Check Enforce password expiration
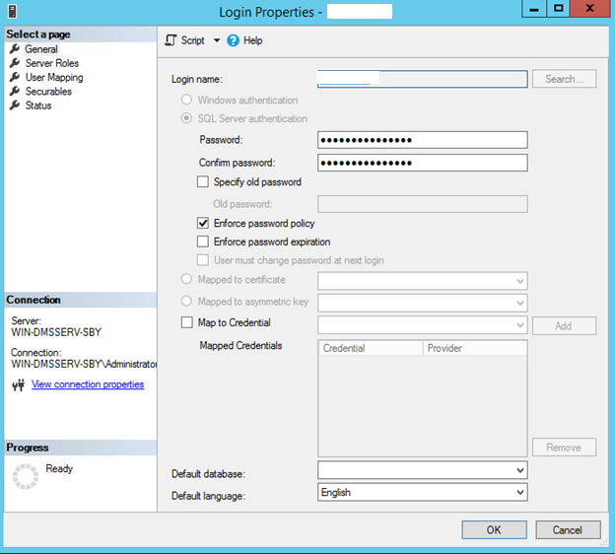 204,242
